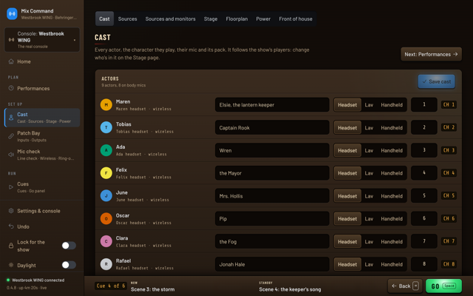Image resolution: width=473 pixels, height=296 pixels.
Task: Click the sun icon by Daylight
Action: coord(11,265)
